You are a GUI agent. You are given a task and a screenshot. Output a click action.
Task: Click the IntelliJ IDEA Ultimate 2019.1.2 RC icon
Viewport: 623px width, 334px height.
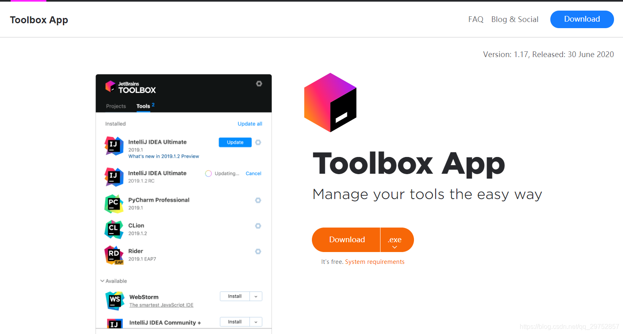[x=114, y=177]
